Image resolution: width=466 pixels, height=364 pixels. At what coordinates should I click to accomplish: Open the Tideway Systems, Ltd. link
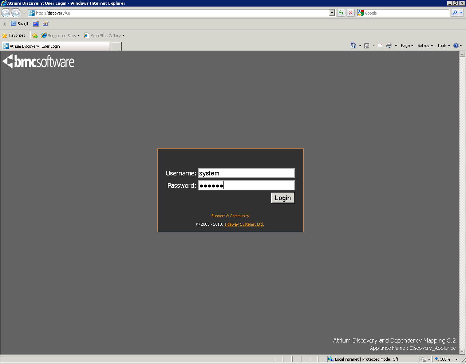[x=244, y=224]
